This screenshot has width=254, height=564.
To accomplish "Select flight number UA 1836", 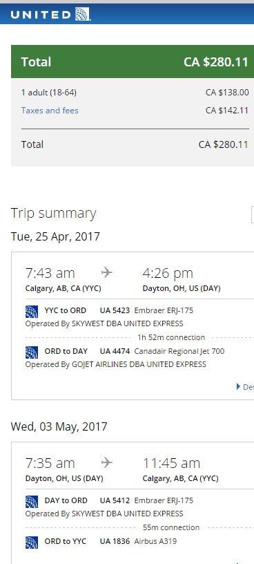I will coord(115,541).
